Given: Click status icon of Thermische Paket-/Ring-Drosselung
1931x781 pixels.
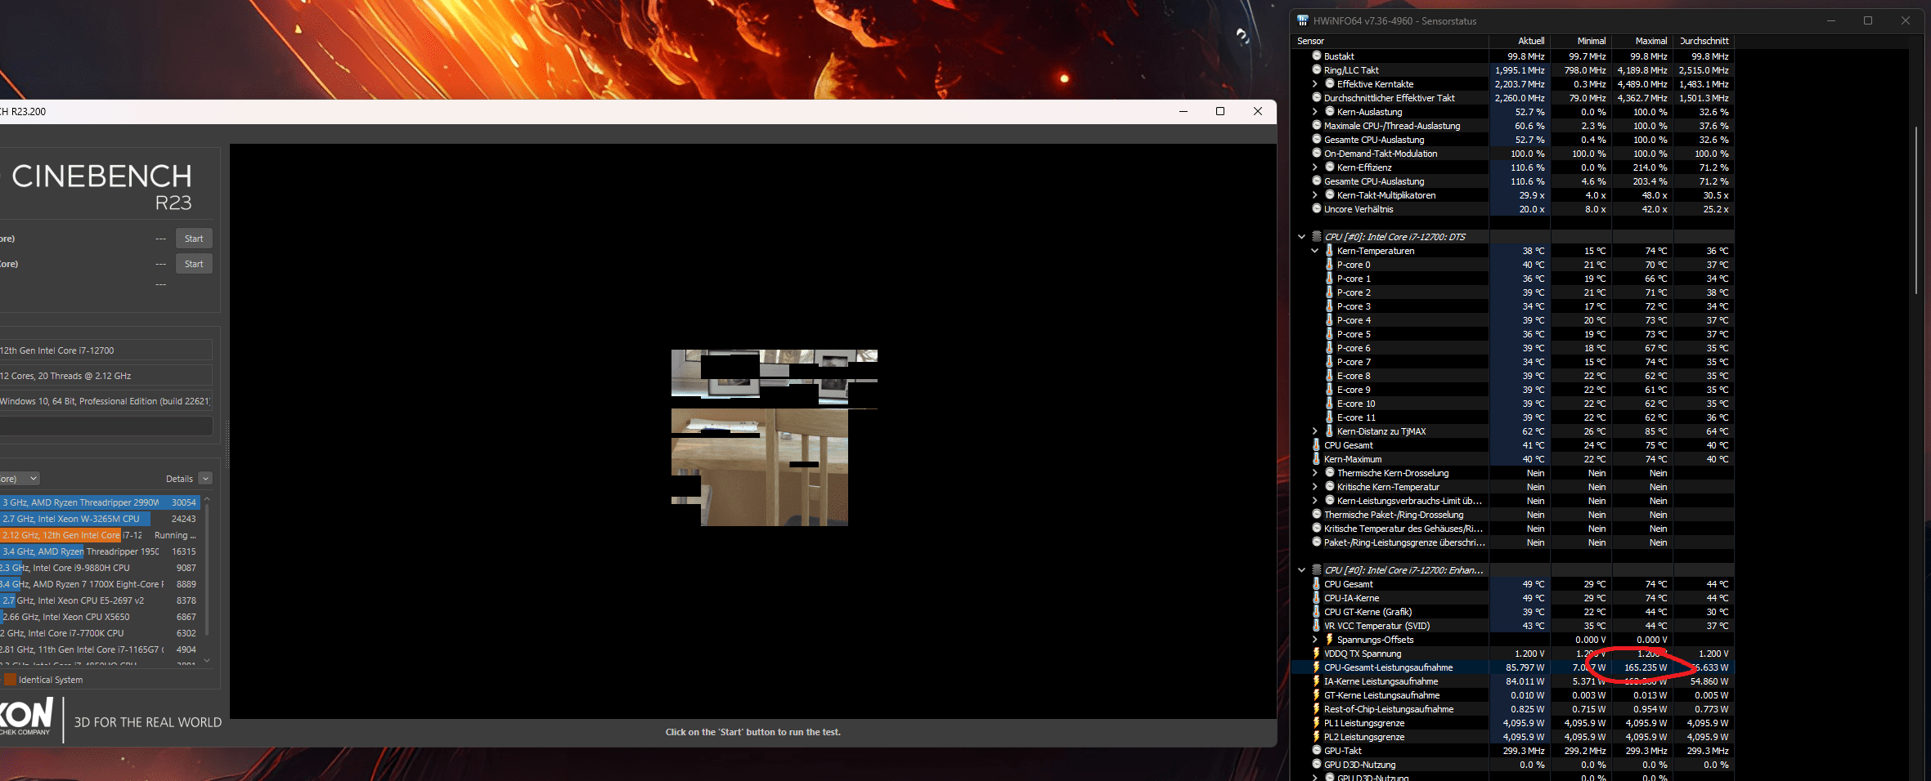Looking at the screenshot, I should [1317, 514].
